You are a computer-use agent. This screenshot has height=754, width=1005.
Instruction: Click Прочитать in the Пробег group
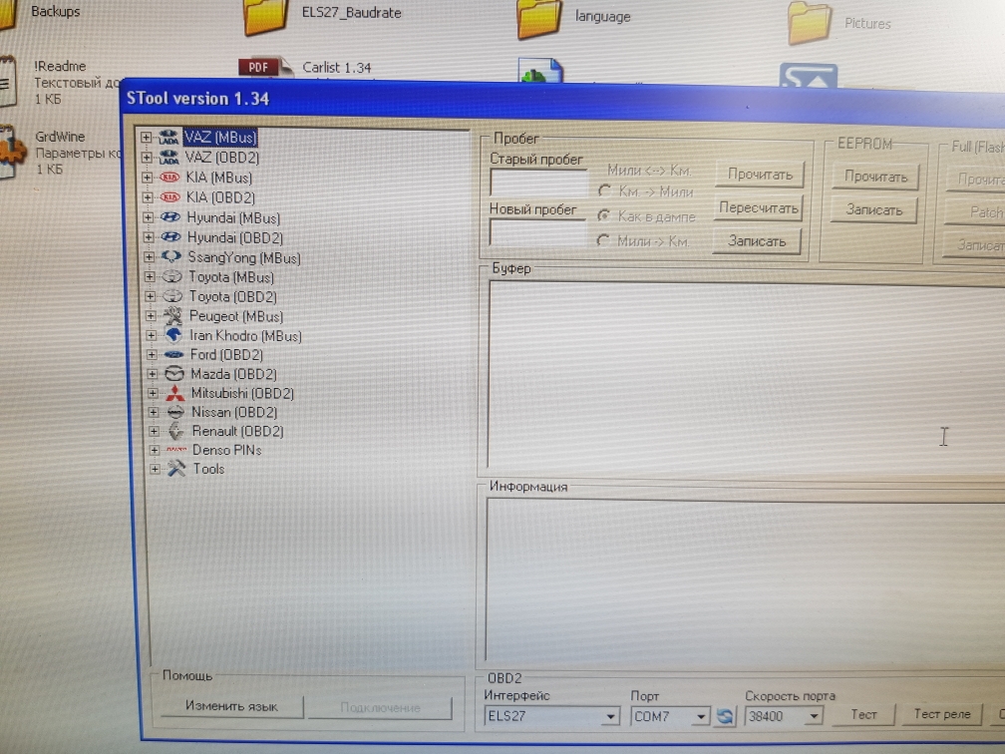tap(760, 175)
